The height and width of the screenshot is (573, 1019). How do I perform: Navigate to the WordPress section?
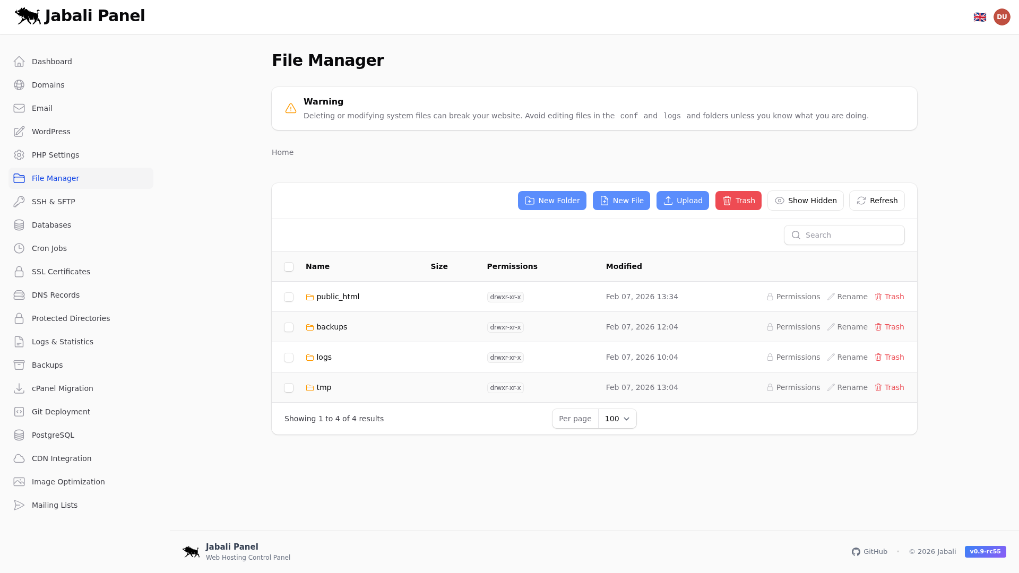click(x=50, y=132)
